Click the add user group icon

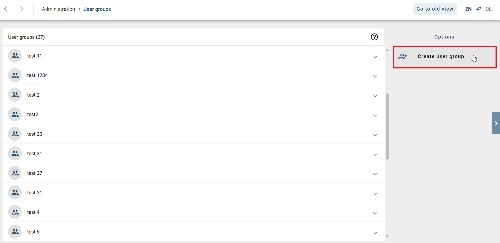pyautogui.click(x=402, y=56)
